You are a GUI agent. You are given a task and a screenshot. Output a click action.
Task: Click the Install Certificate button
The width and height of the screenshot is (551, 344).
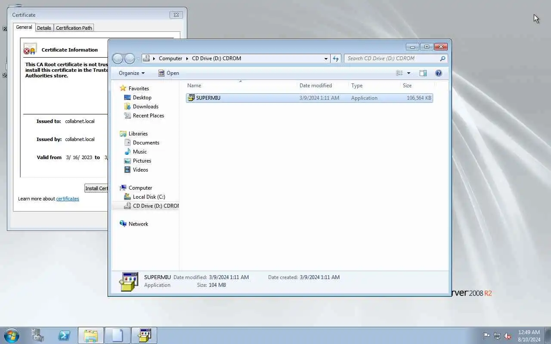pos(96,188)
